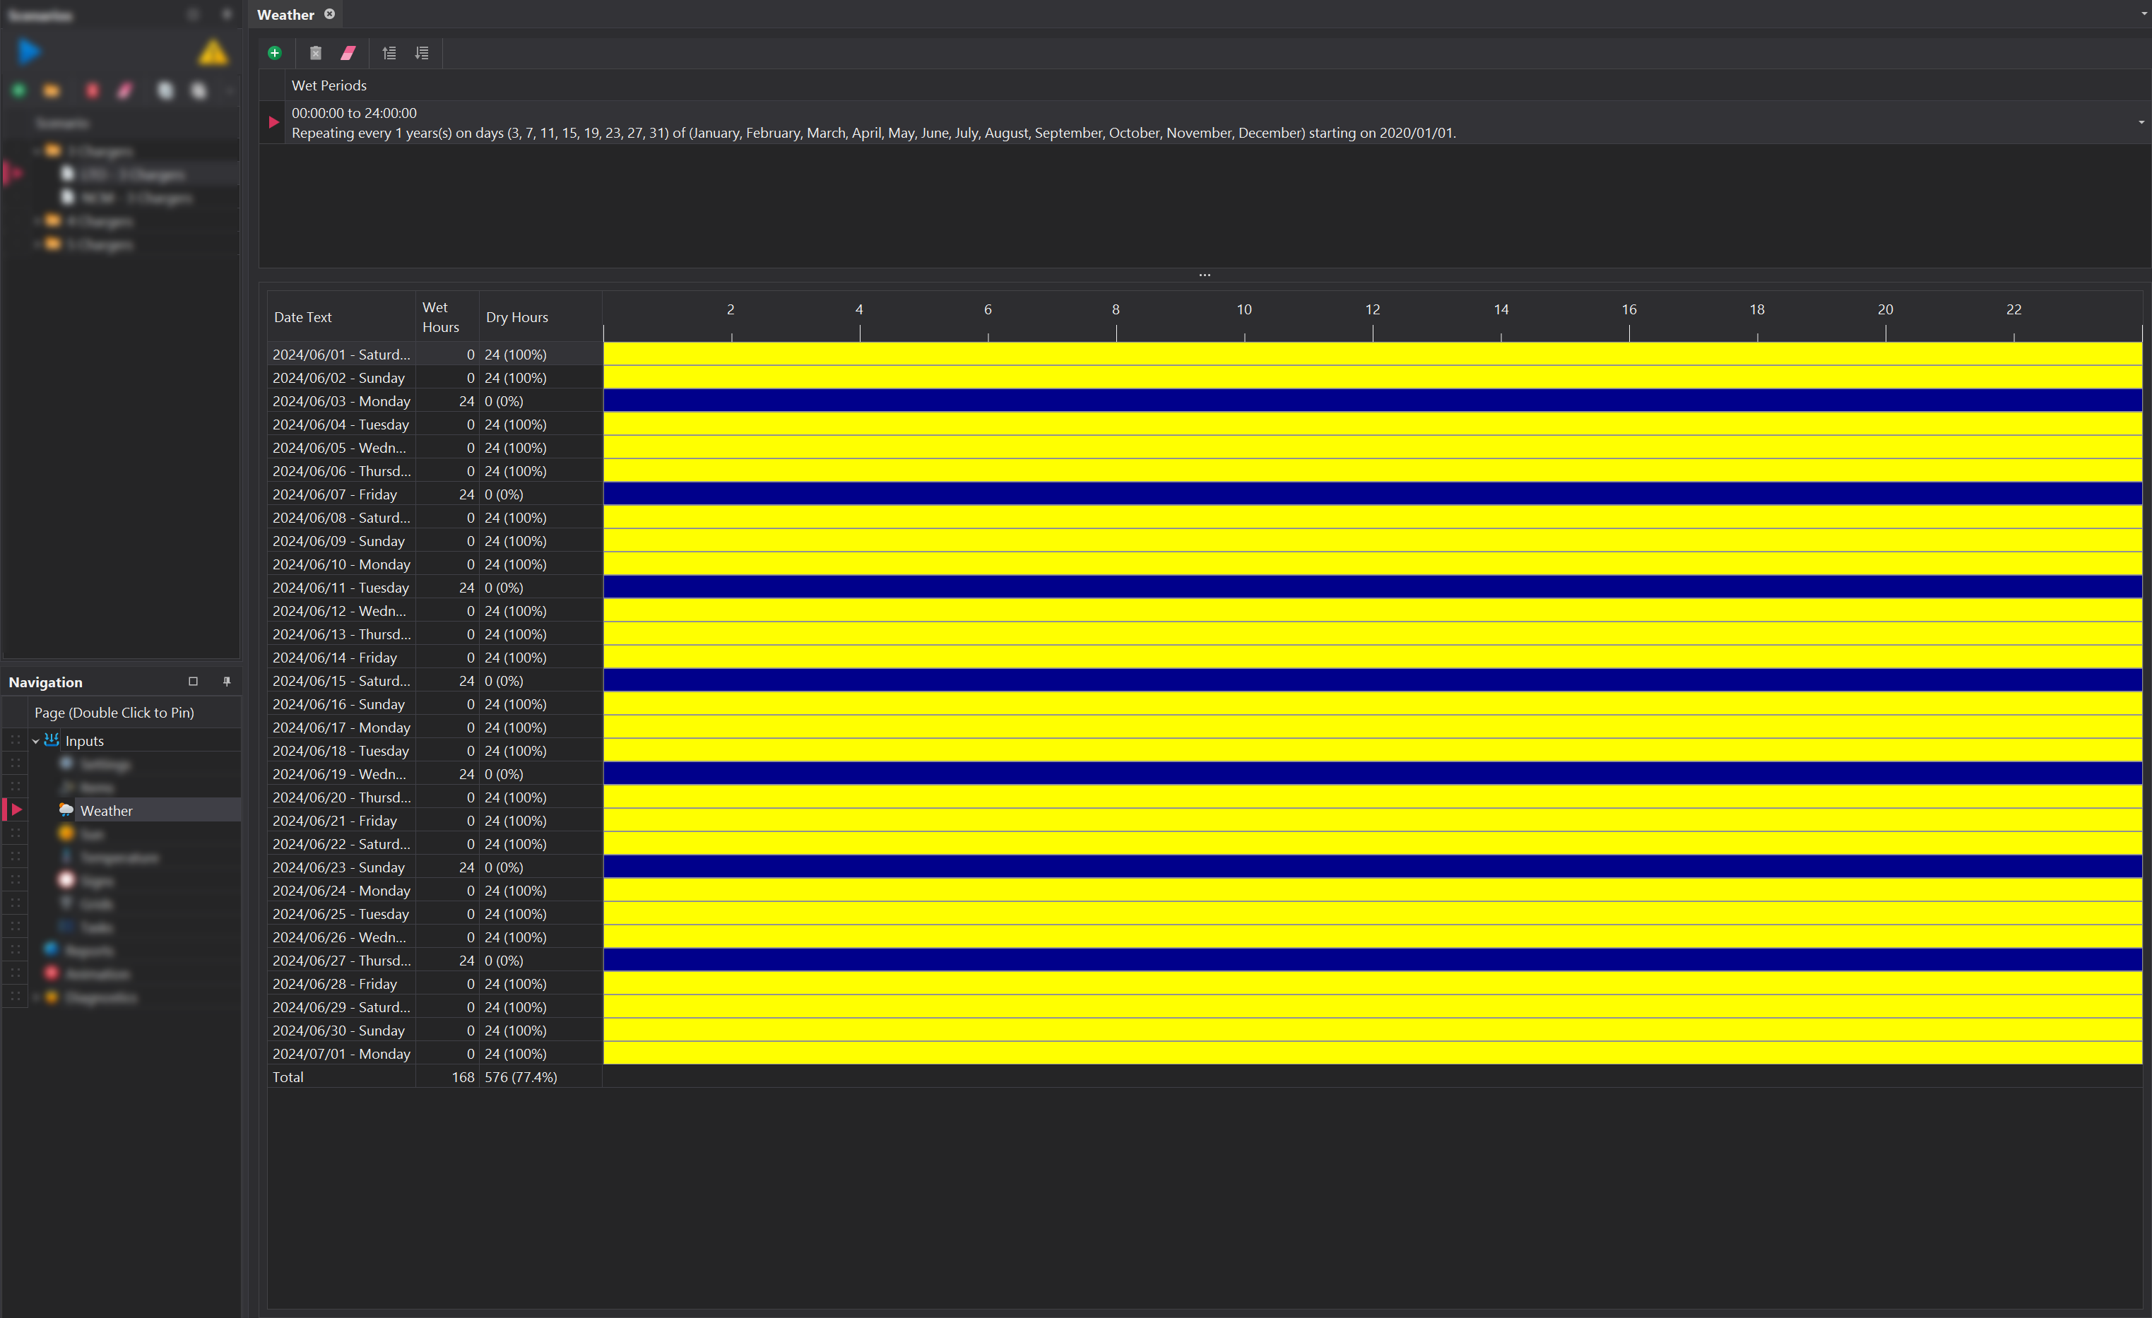Click the blue Inputs icon
The height and width of the screenshot is (1318, 2152).
pyautogui.click(x=52, y=740)
